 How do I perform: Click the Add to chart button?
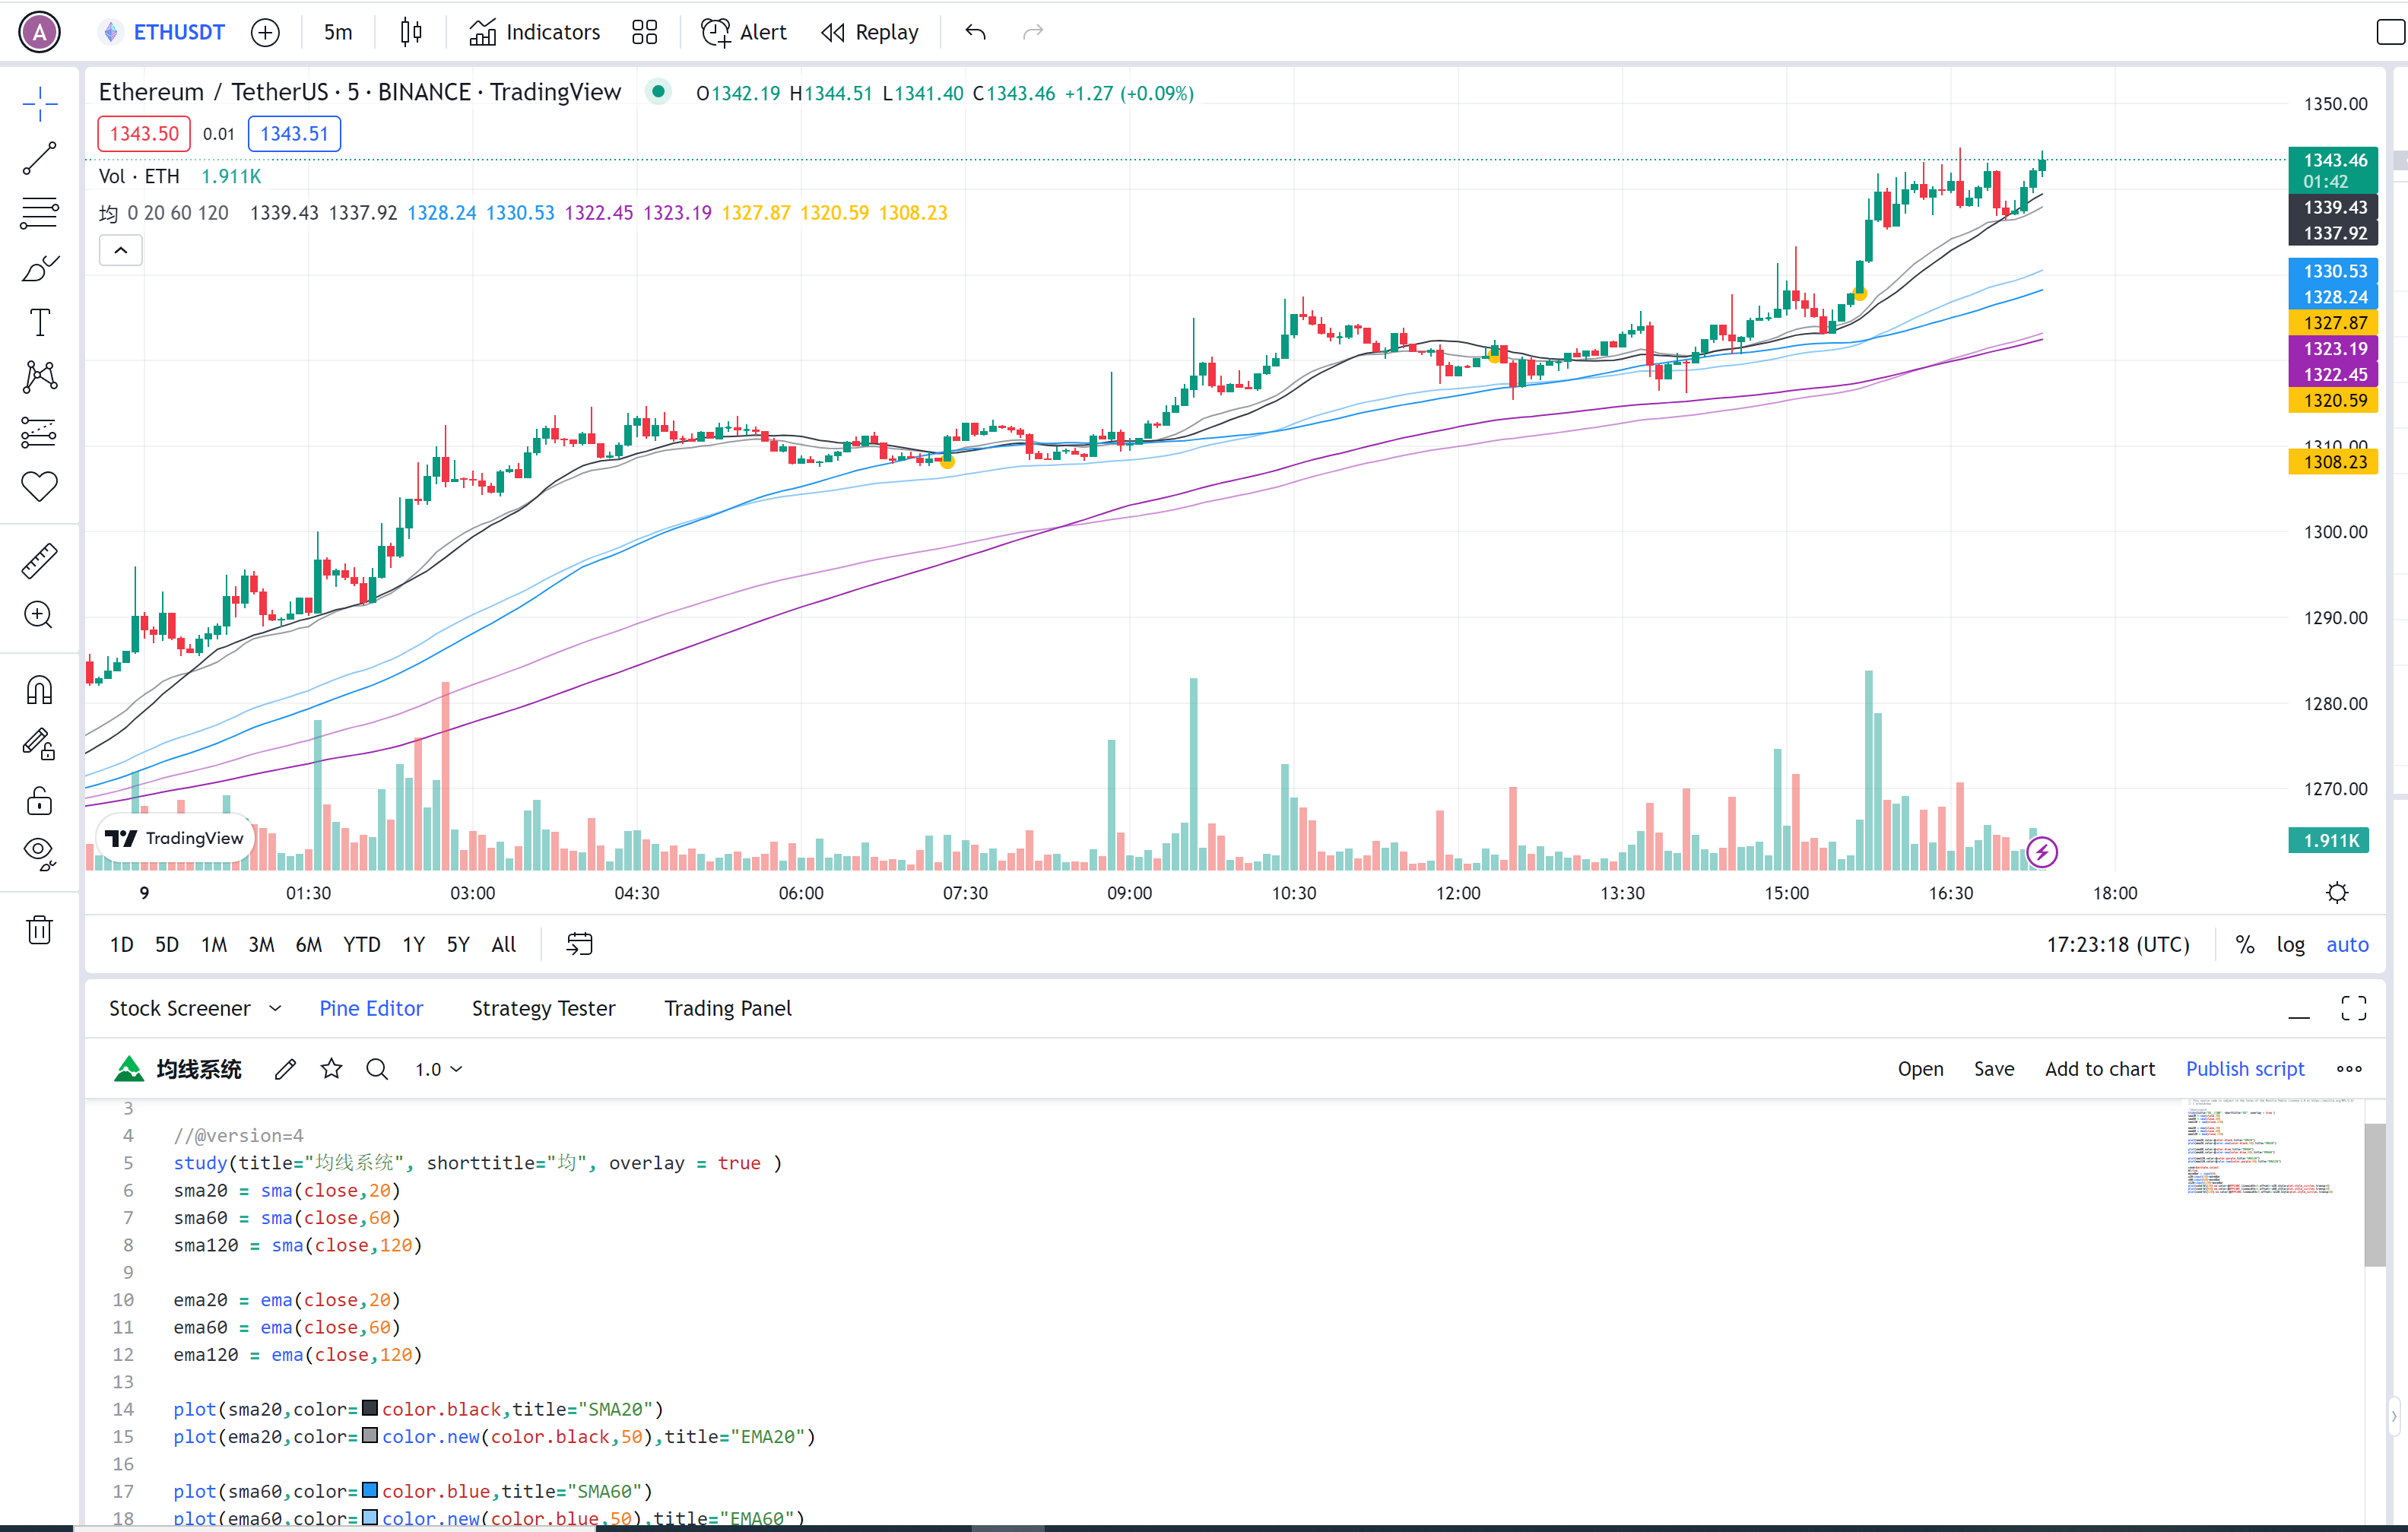click(2099, 1069)
